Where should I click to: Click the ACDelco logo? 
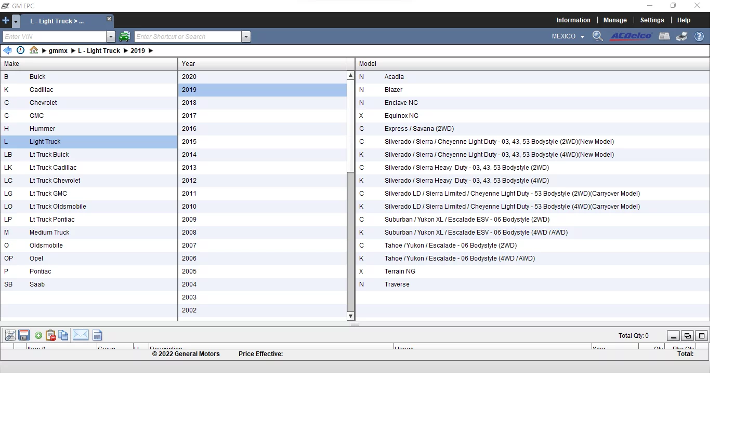pos(631,36)
